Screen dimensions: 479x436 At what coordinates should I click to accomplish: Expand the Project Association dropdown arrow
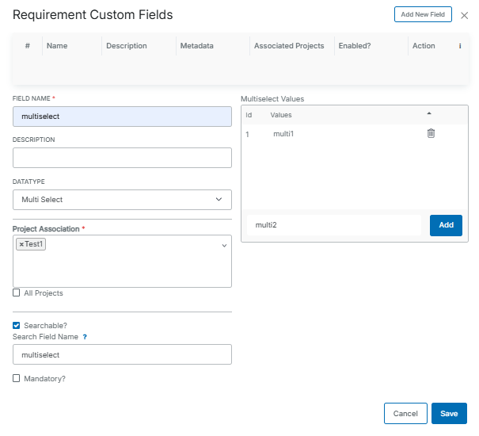[224, 246]
